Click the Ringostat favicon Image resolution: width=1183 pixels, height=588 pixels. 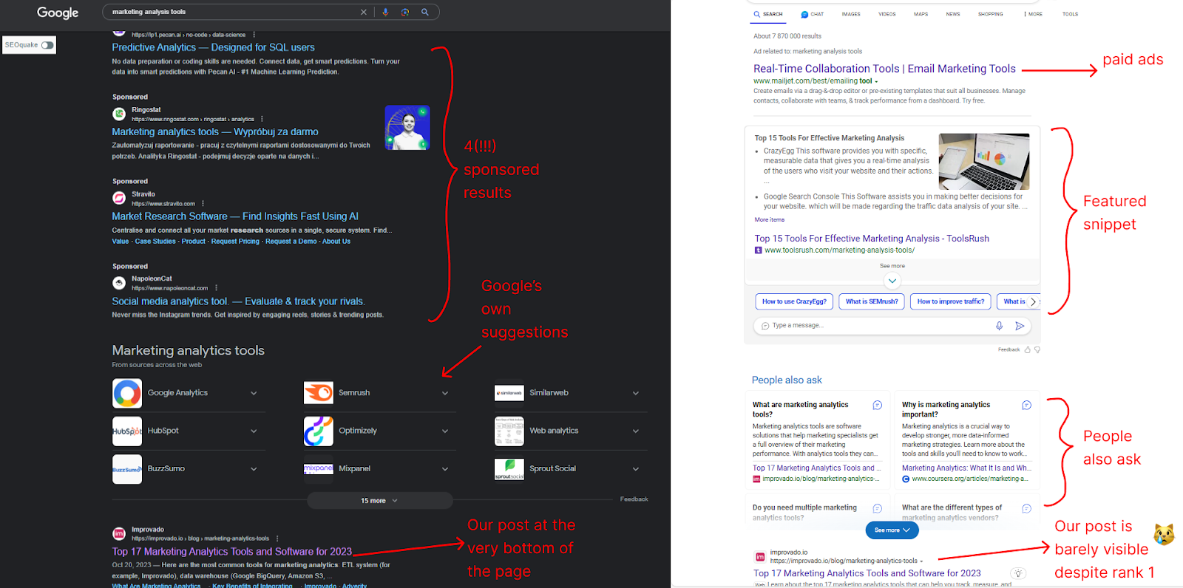pos(119,114)
